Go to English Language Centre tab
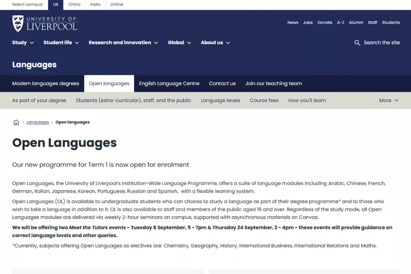This screenshot has width=411, height=274. pyautogui.click(x=169, y=84)
